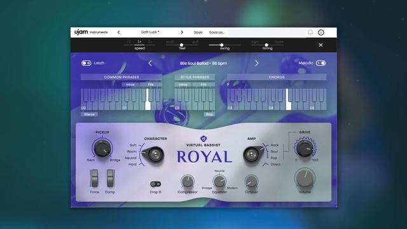Click the Save button
The image size is (407, 229).
[x=198, y=32]
